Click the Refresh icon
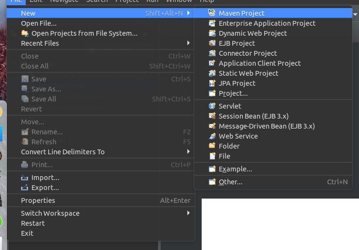 (25, 141)
